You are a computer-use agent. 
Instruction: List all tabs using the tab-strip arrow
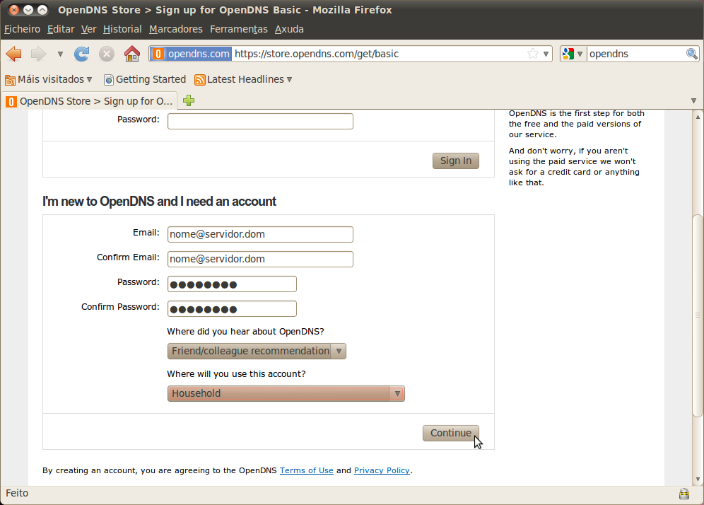click(693, 100)
